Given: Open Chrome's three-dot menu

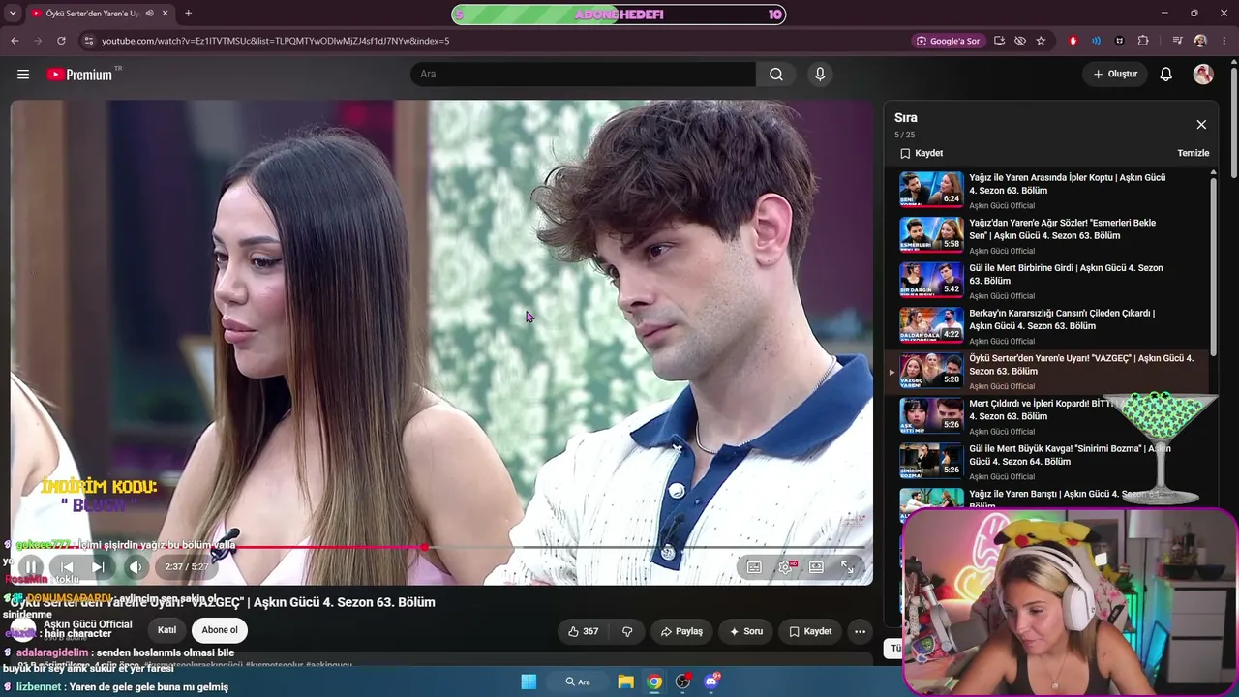Looking at the screenshot, I should pyautogui.click(x=1224, y=41).
